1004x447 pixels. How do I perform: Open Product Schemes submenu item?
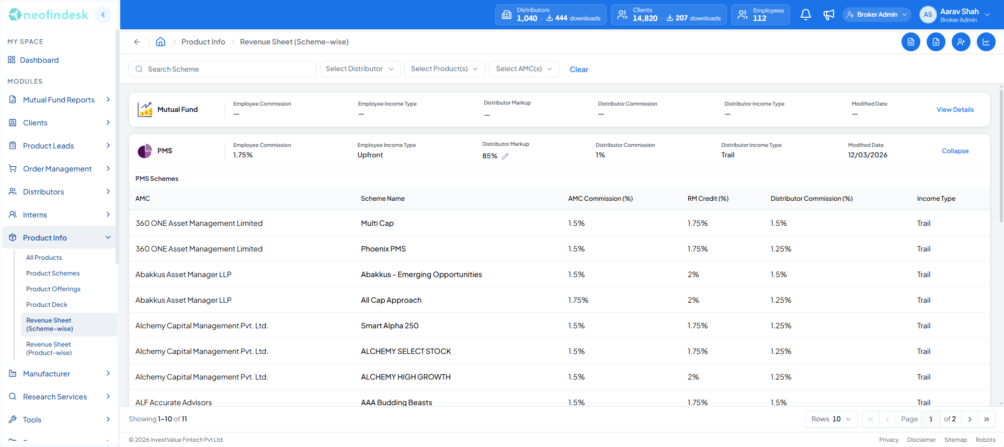point(53,273)
